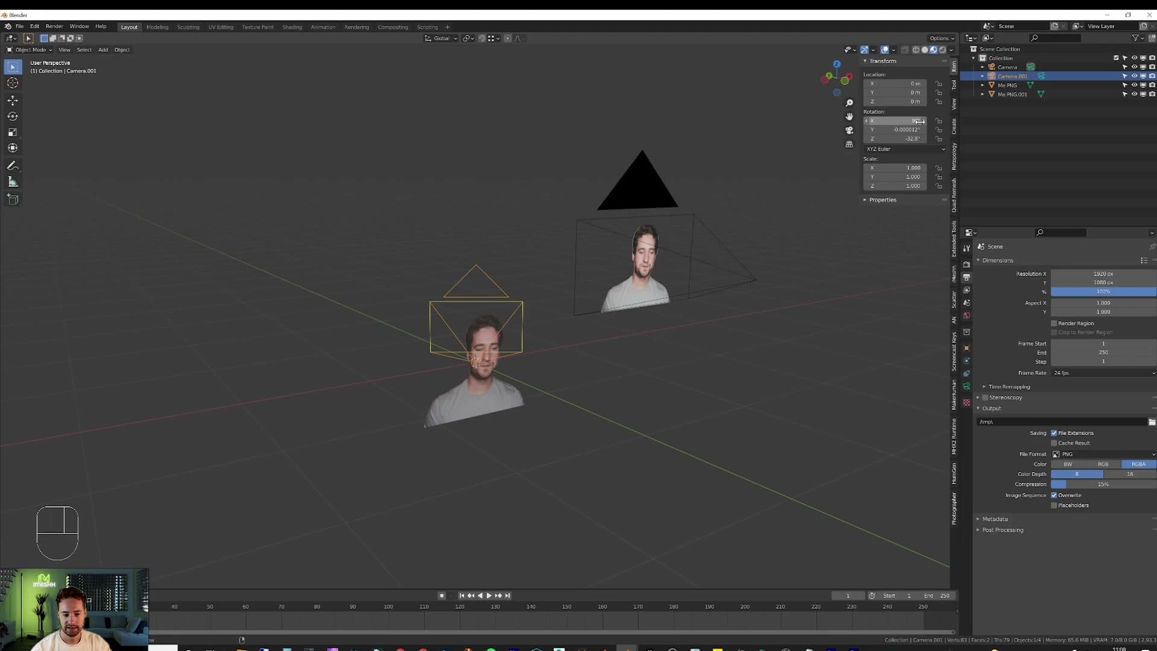This screenshot has width=1157, height=651.
Task: Open the Options dropdown in viewport header
Action: pos(941,39)
